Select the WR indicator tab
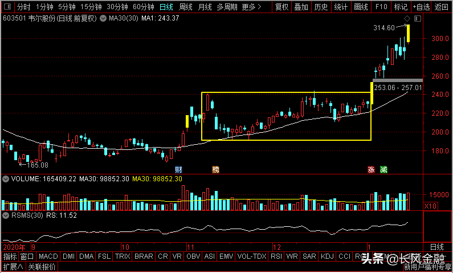 pyautogui.click(x=292, y=256)
